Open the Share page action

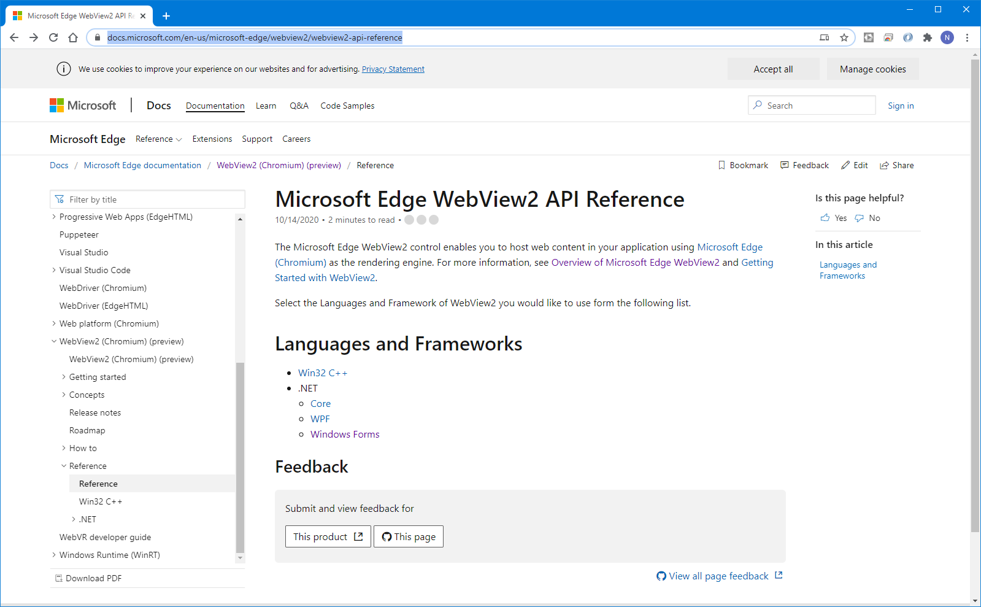click(897, 165)
